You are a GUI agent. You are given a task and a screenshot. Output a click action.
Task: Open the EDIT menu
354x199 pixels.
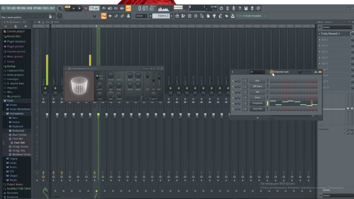(x=9, y=8)
